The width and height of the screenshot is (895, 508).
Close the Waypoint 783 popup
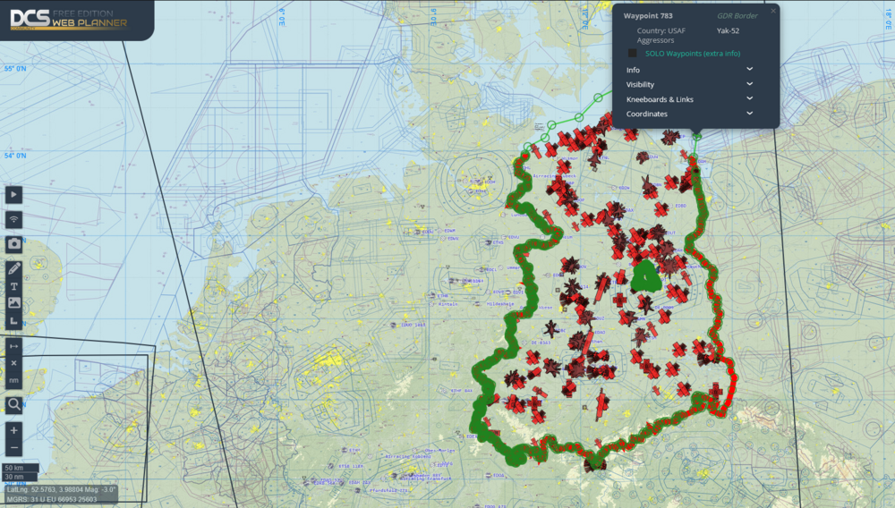773,11
